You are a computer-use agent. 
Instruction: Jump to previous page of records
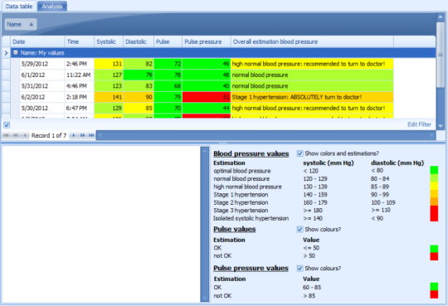(x=16, y=135)
